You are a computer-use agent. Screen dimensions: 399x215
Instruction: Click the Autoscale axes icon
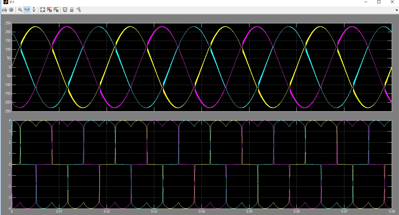43,10
